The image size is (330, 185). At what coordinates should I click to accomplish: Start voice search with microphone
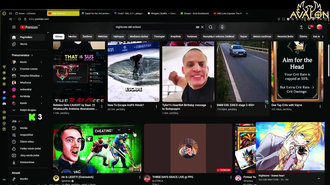point(222,27)
